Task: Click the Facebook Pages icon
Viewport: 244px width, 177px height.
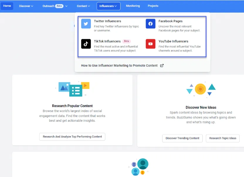Action: (150, 24)
